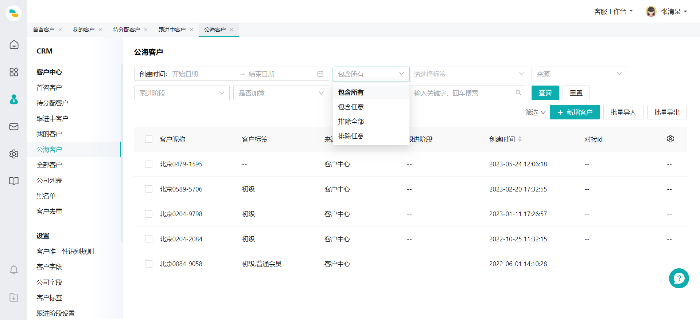Viewport: 700px width, 320px height.
Task: Switch to the 待分配客户 tab
Action: pos(127,29)
